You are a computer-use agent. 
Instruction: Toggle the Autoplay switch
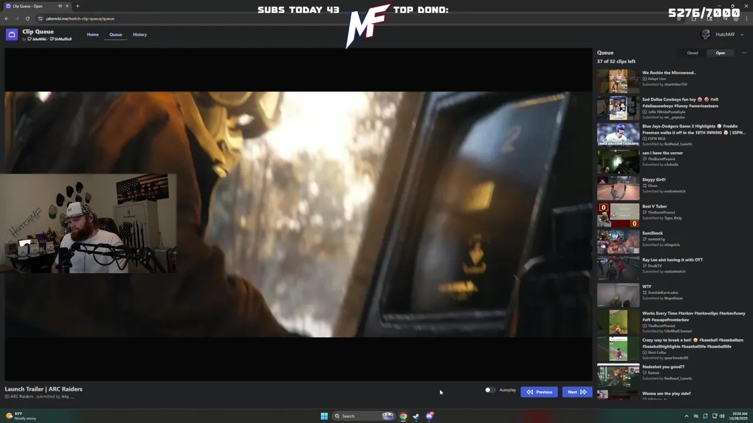click(489, 390)
